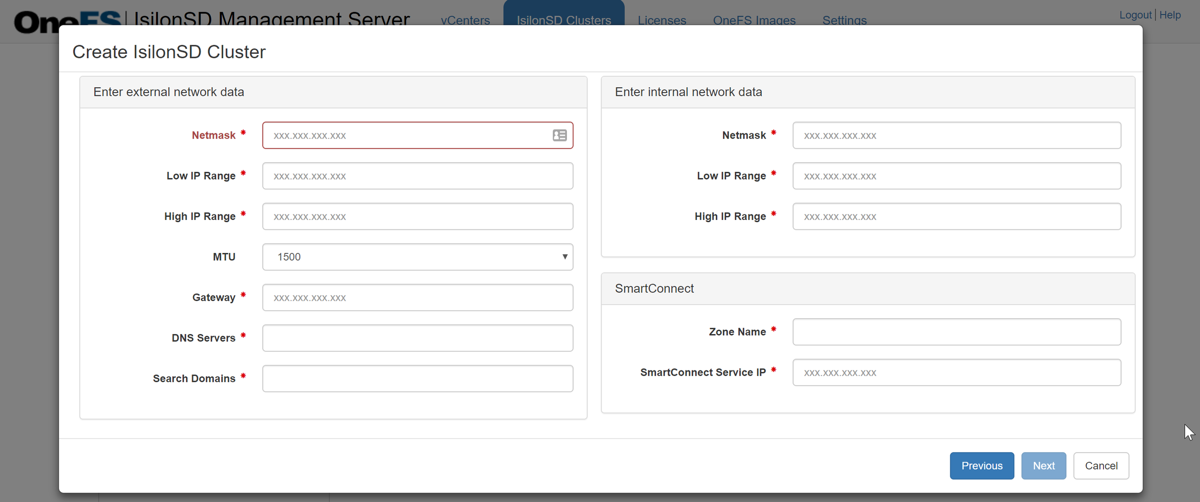Click the Help link
The height and width of the screenshot is (502, 1200).
(1170, 15)
